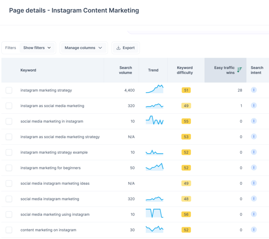
Task: Select checkbox for instagram marketing strategy
Action: pyautogui.click(x=9, y=90)
